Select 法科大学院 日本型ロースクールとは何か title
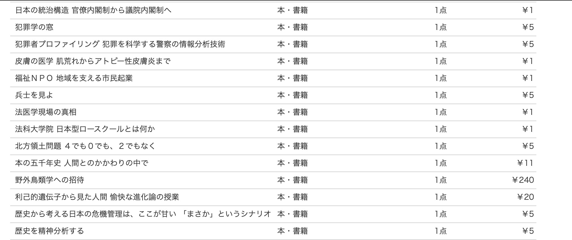572x240 pixels. [x=85, y=129]
